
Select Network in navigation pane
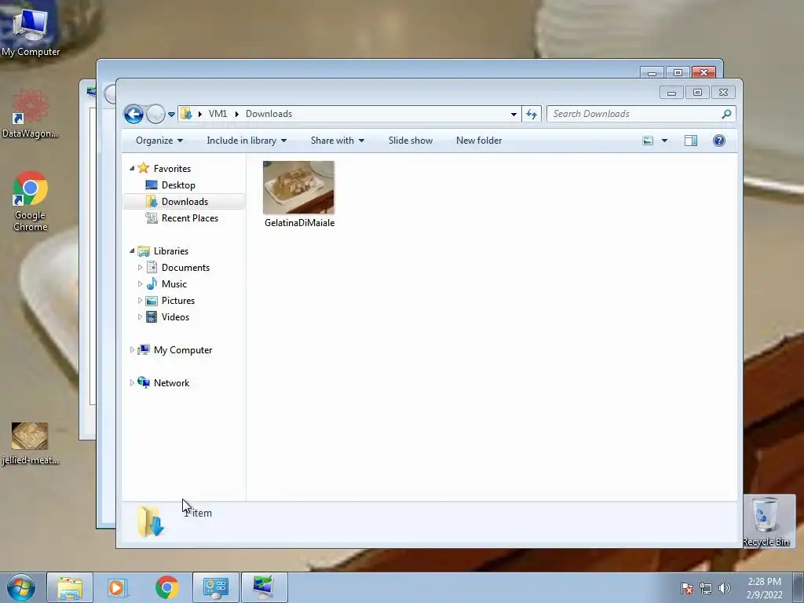pos(171,383)
